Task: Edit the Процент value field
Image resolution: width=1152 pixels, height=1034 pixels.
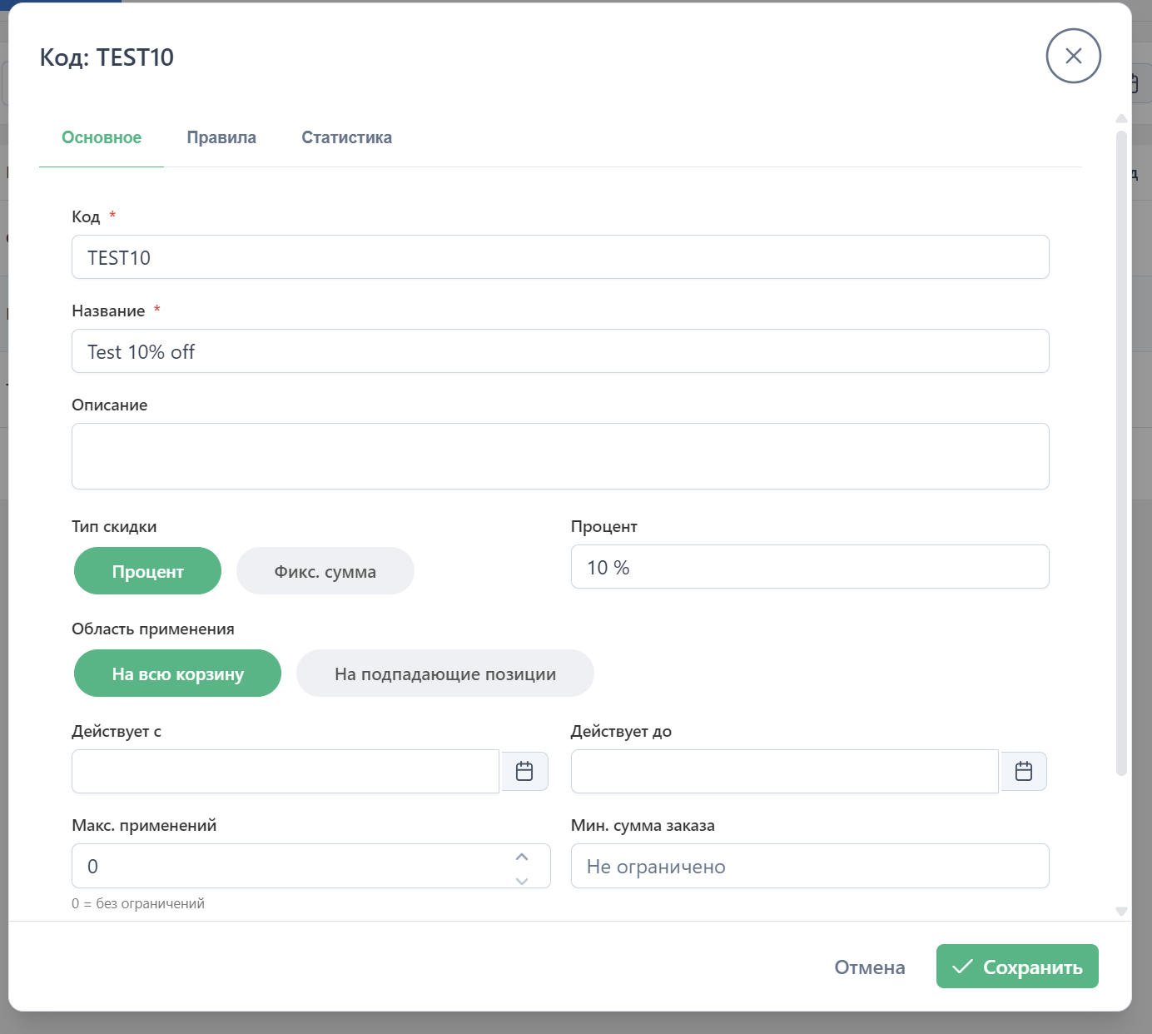Action: (x=809, y=567)
